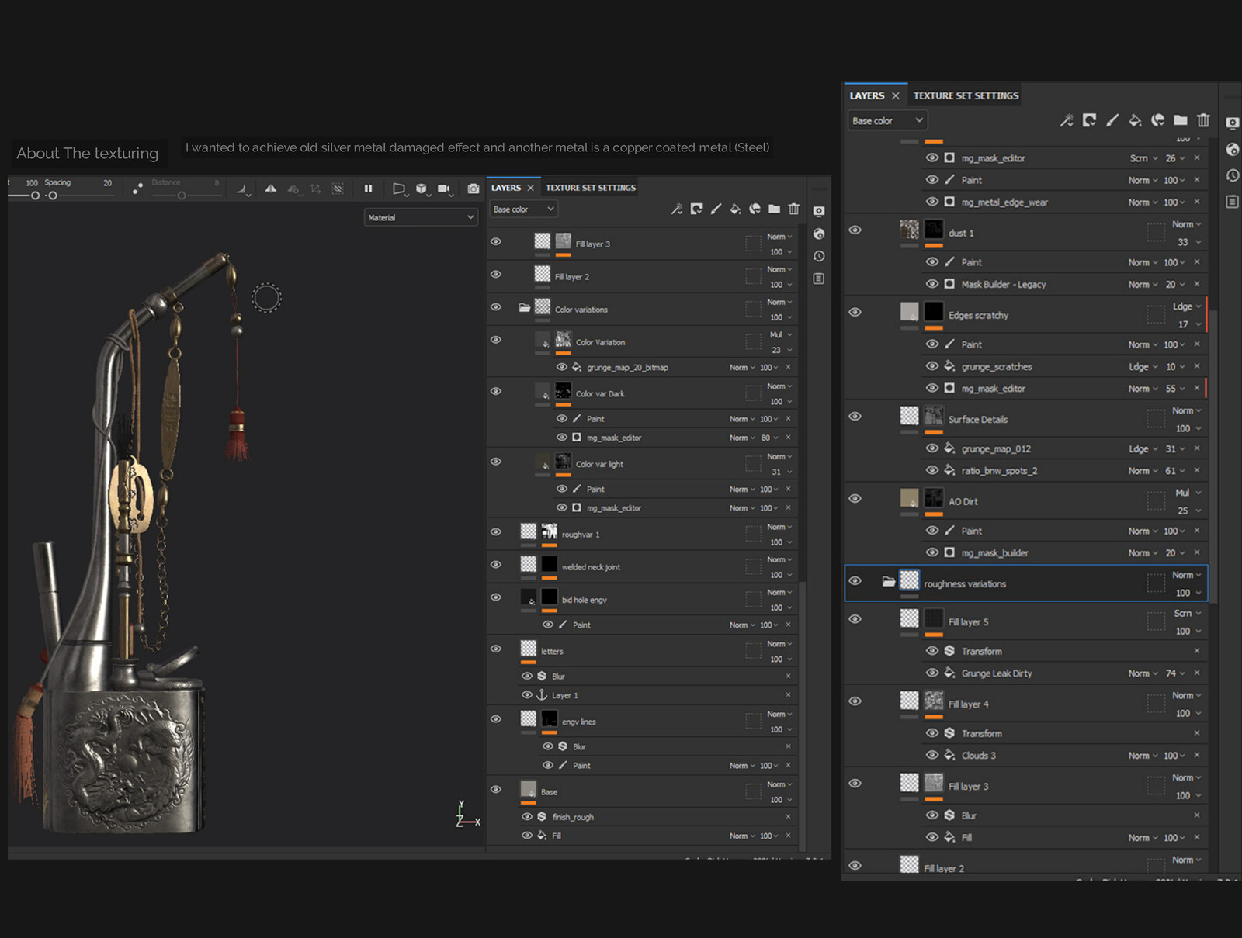The width and height of the screenshot is (1242, 938).
Task: Hide the AO Dirt layer
Action: [x=855, y=498]
